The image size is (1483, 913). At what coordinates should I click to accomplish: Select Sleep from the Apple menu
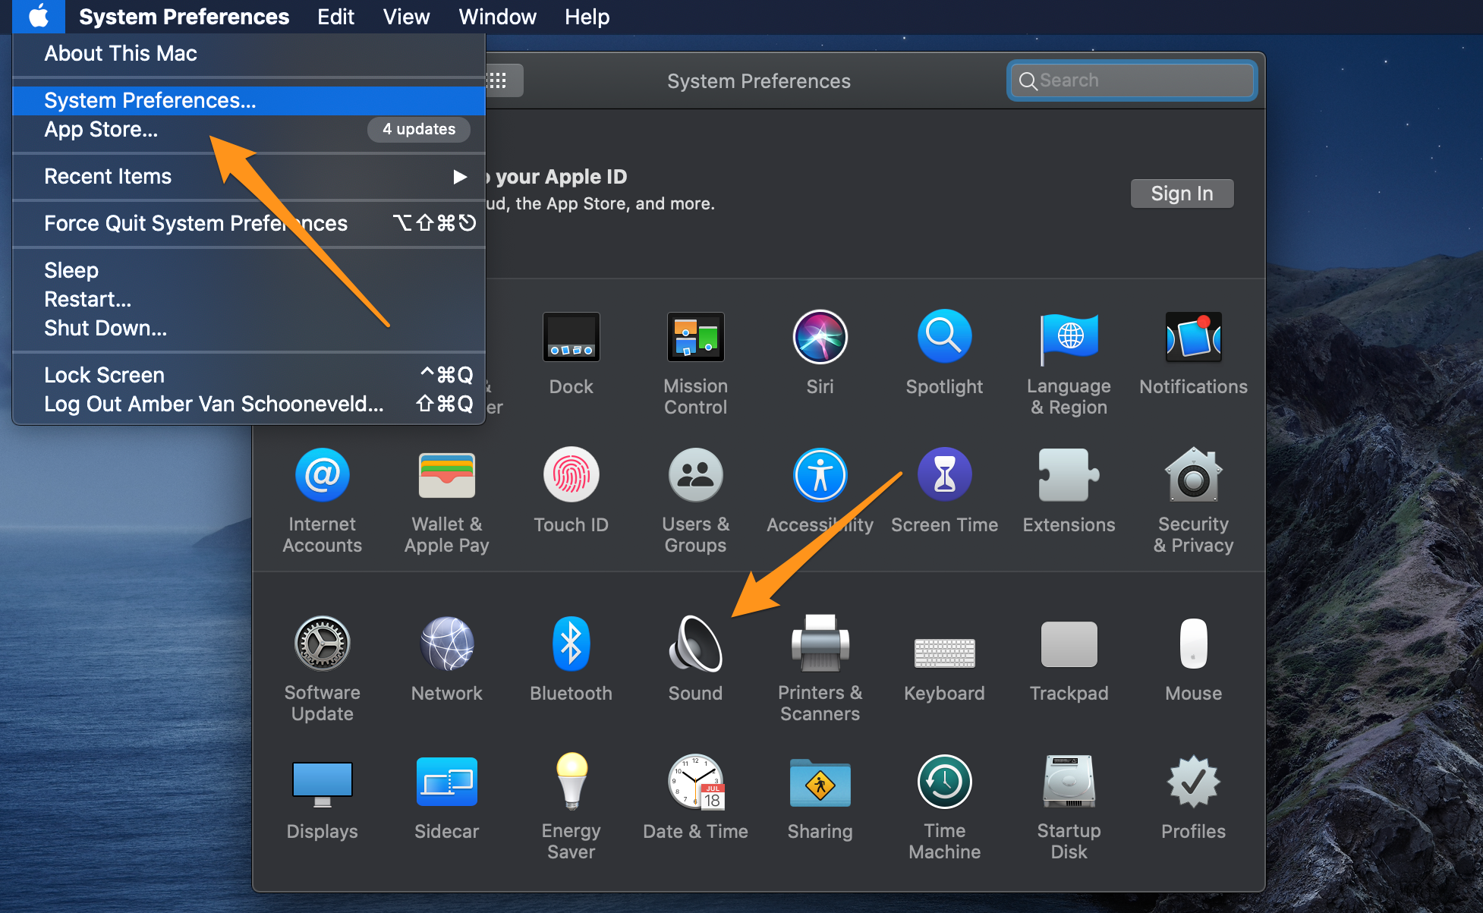(x=249, y=270)
